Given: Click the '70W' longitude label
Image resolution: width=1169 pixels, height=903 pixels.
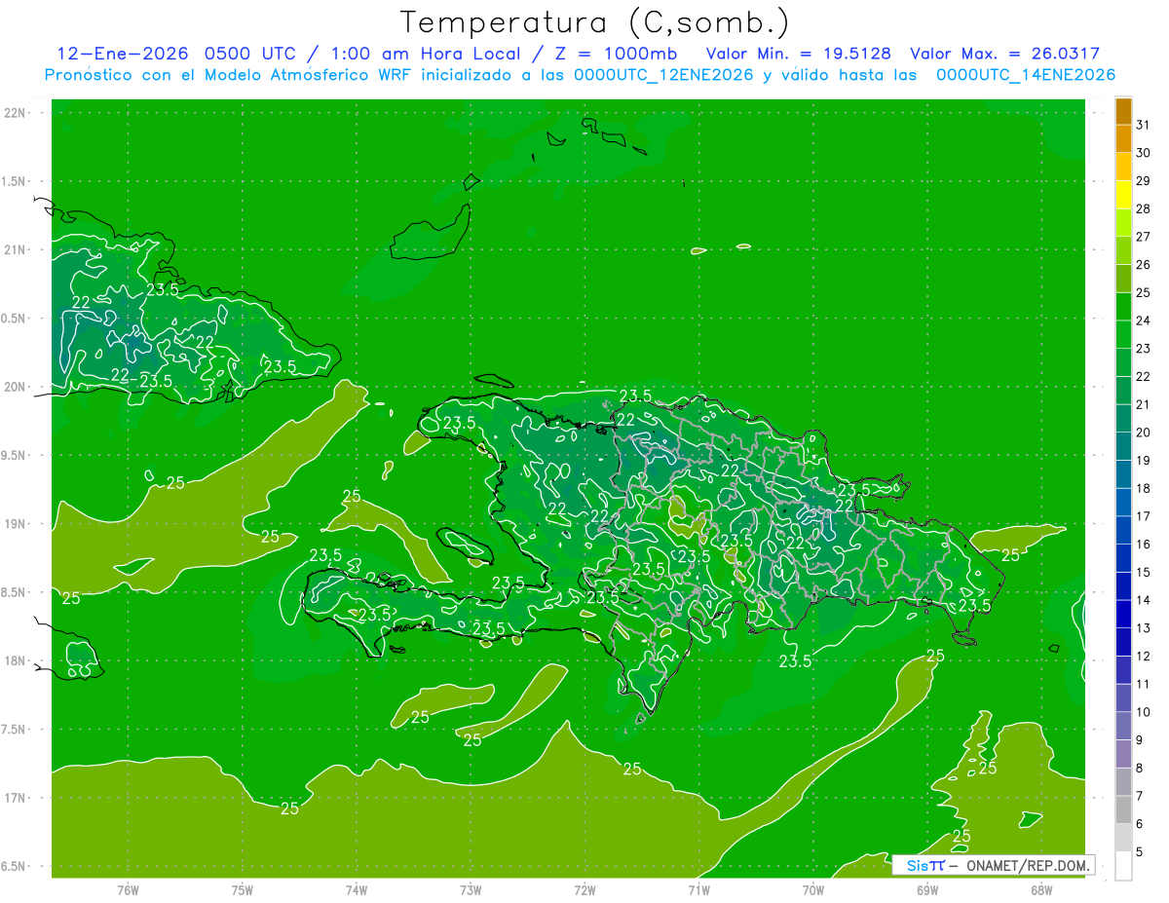Looking at the screenshot, I should pos(812,889).
